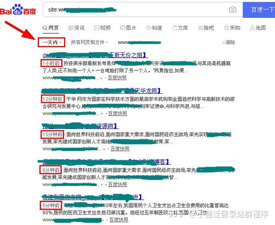Open 百度快照 of the first result
Image resolution: width=275 pixels, height=225 pixels.
click(117, 78)
